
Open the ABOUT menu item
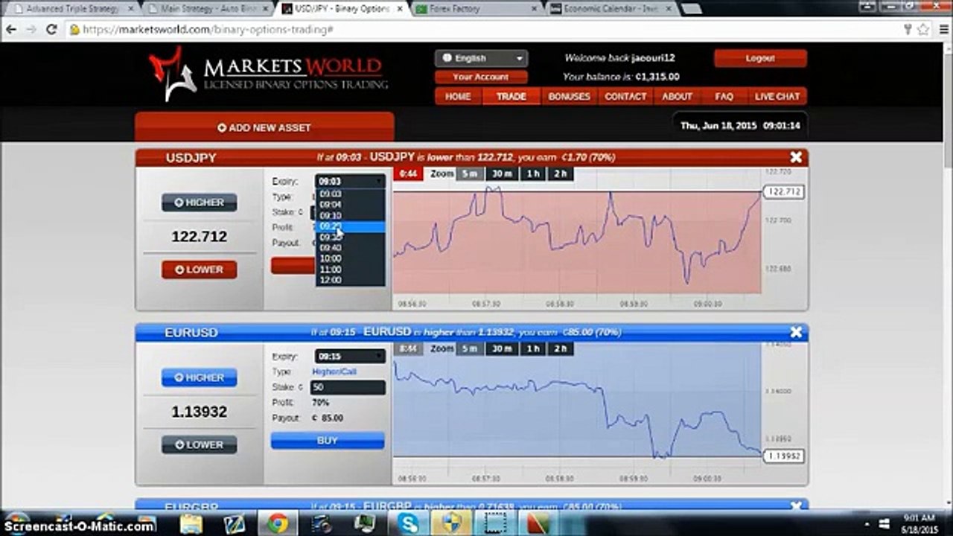[x=678, y=97]
